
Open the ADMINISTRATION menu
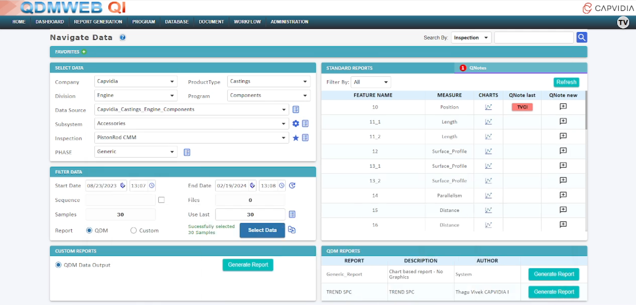click(x=289, y=22)
